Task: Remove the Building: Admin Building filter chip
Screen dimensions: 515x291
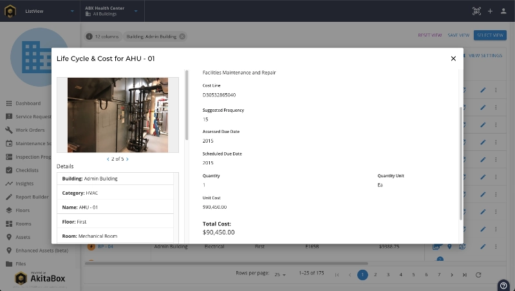Action: 182,37
